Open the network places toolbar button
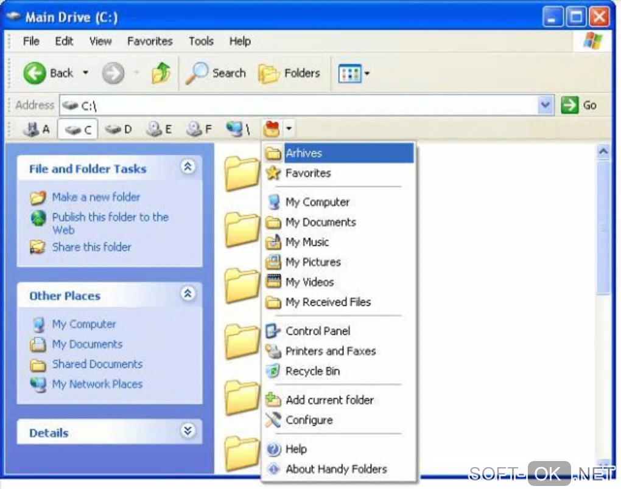The image size is (621, 489). 237,129
